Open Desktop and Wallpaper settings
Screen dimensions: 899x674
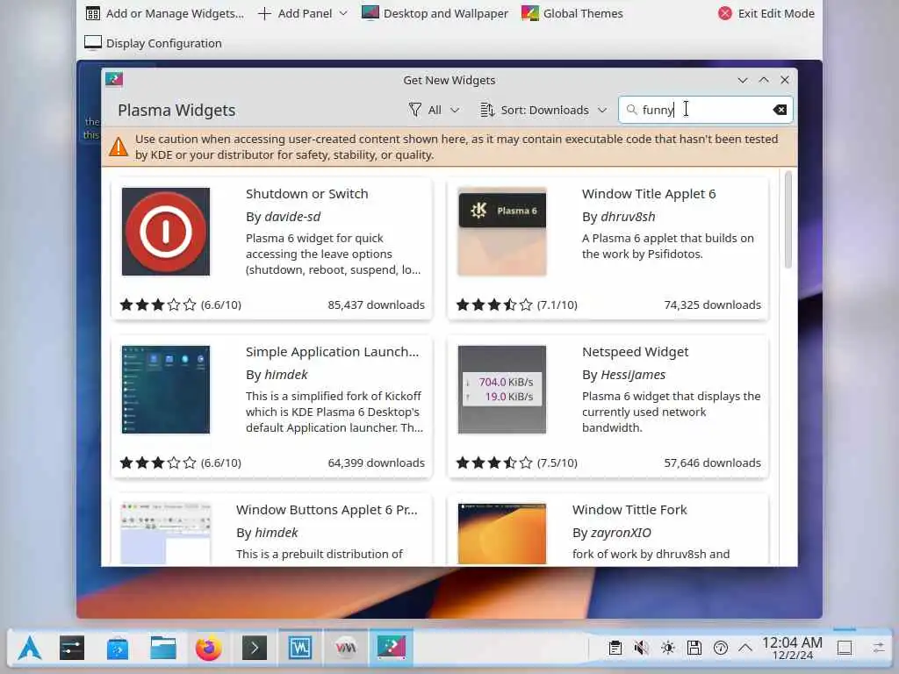435,13
